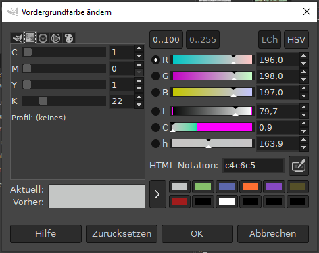Increase the C cyan value spinner
The width and height of the screenshot is (319, 253).
(139, 48)
